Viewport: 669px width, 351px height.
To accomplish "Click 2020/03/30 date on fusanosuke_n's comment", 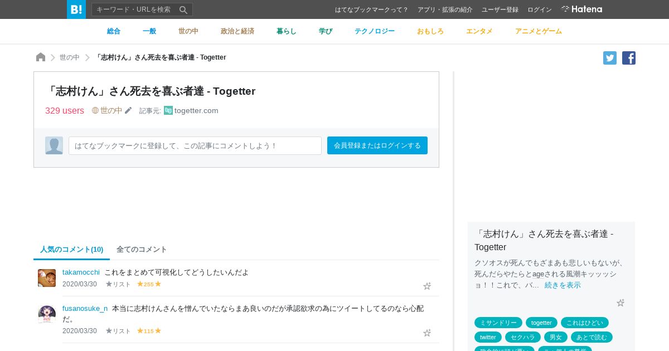I will coord(80,331).
